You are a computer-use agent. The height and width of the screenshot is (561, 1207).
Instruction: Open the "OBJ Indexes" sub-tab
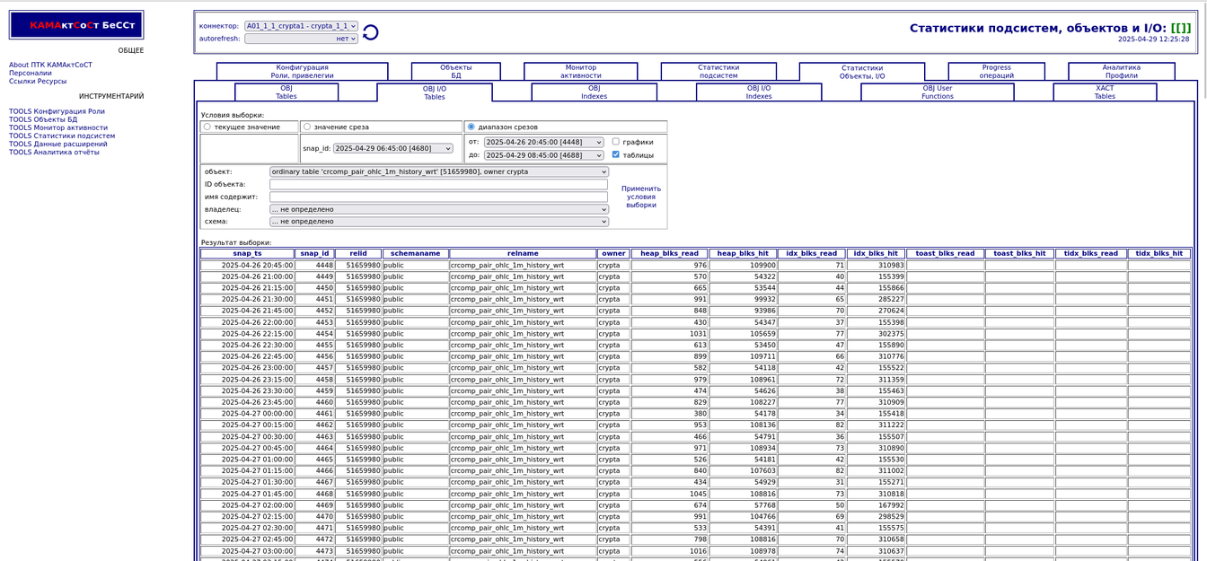pyautogui.click(x=594, y=92)
